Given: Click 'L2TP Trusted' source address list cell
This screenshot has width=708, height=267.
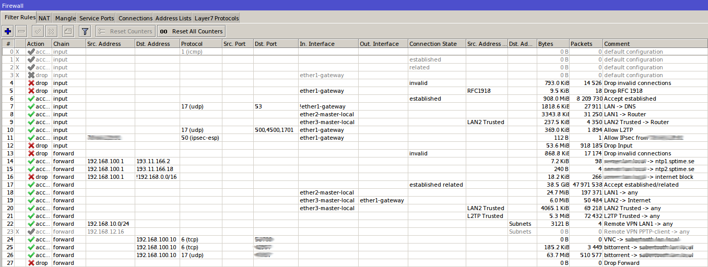Looking at the screenshot, I should point(487,216).
